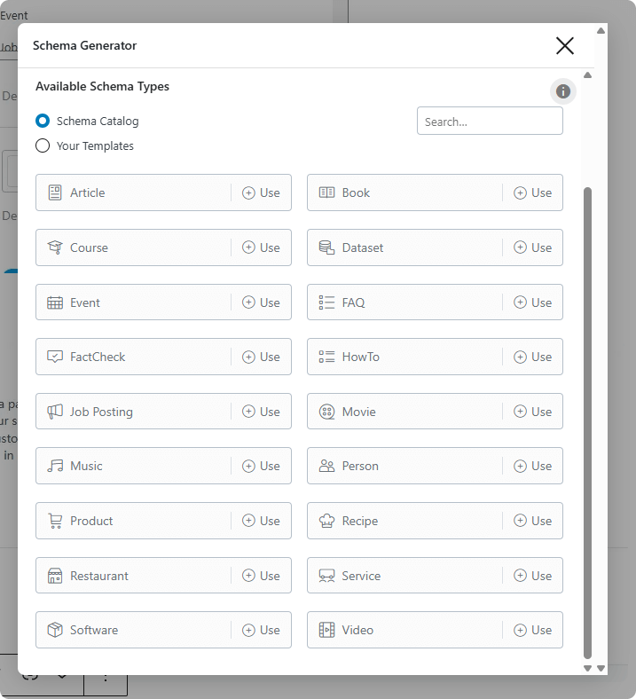Click the Movie film reel icon
Screen dimensions: 636x699
[x=326, y=412]
